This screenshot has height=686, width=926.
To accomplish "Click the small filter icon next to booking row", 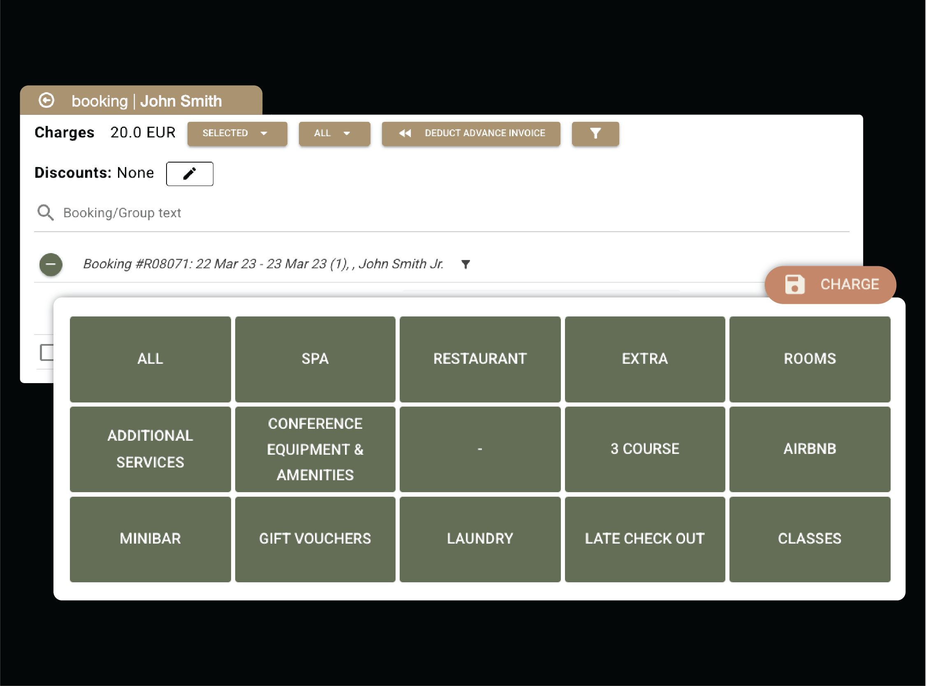I will click(x=465, y=264).
